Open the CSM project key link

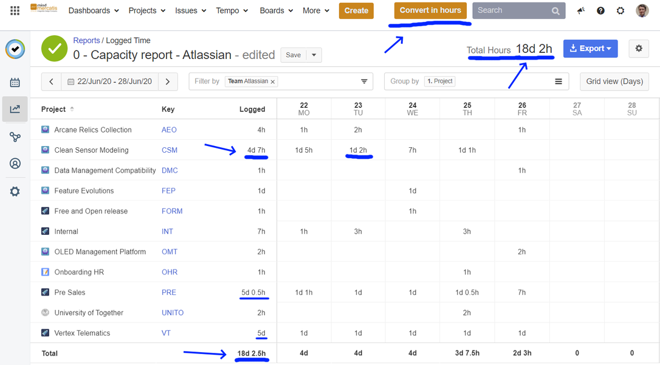(170, 150)
